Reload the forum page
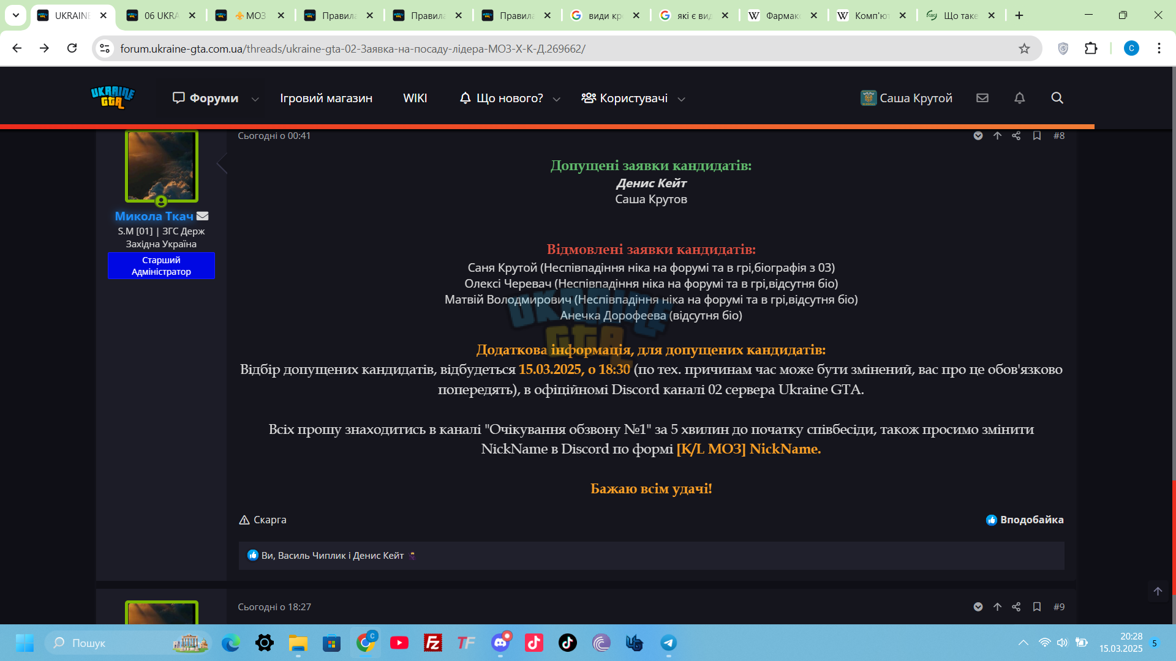 pos(72,48)
